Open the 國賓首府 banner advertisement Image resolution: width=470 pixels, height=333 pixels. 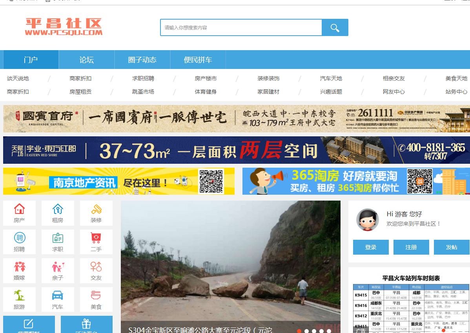tap(237, 119)
